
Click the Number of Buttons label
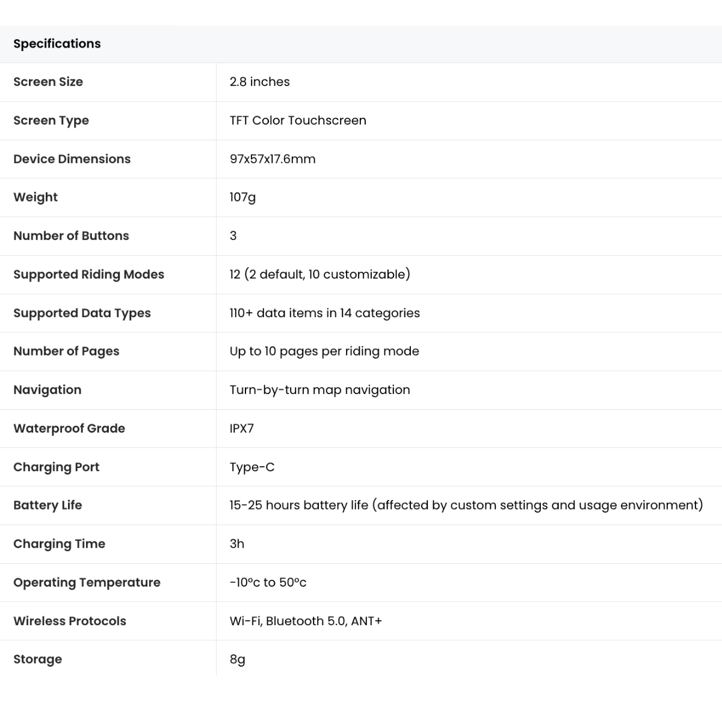[71, 236]
